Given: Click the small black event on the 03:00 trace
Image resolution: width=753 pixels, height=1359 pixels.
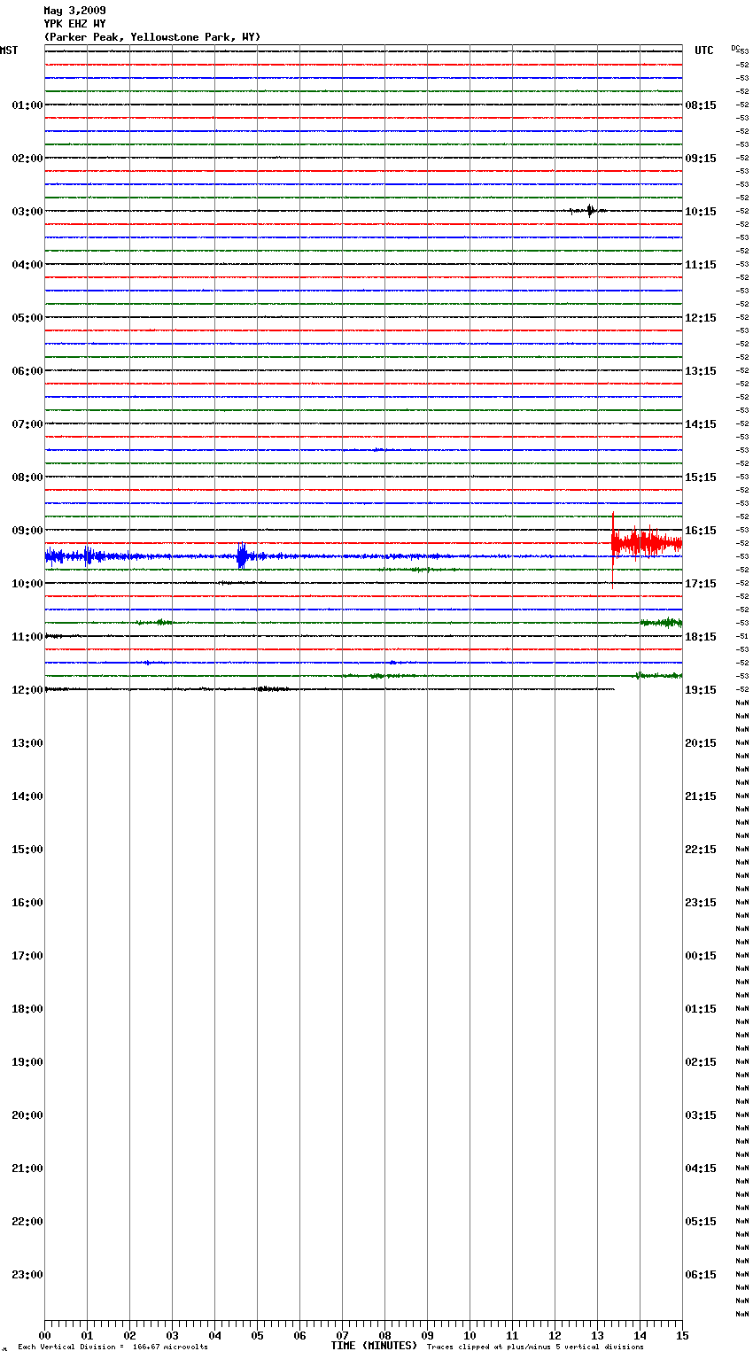Looking at the screenshot, I should click(589, 211).
